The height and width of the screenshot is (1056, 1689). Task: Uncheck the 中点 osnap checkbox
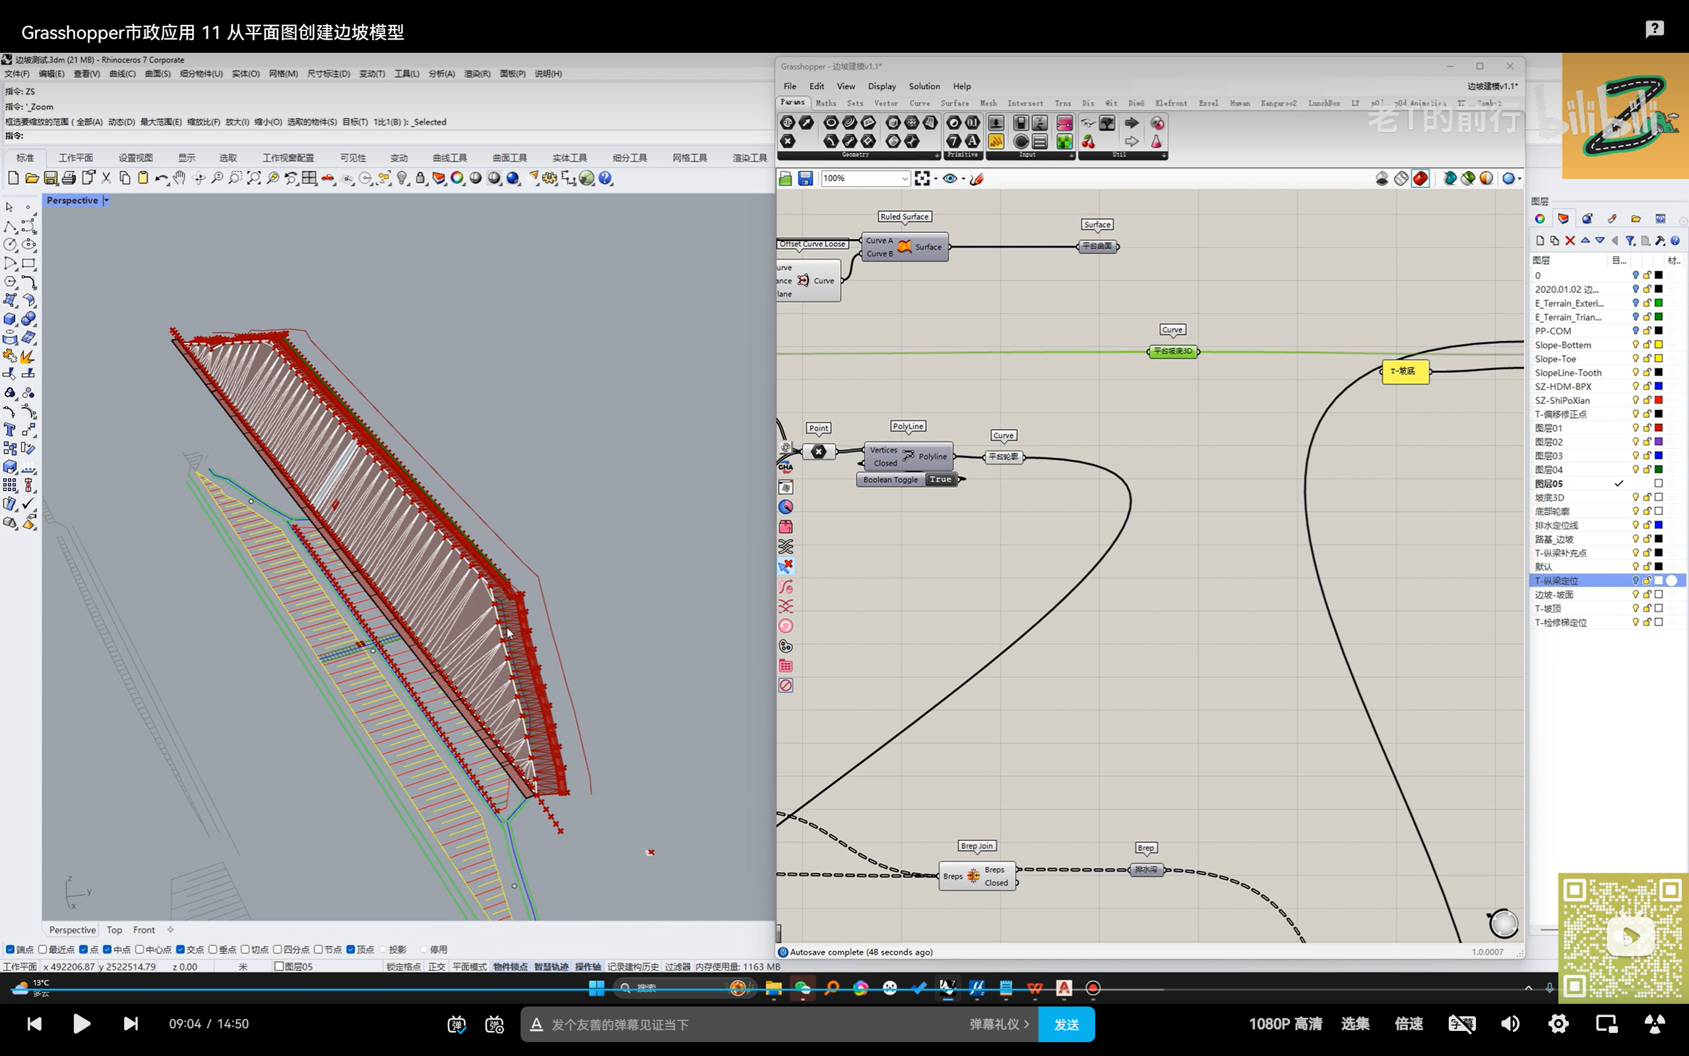coord(108,949)
